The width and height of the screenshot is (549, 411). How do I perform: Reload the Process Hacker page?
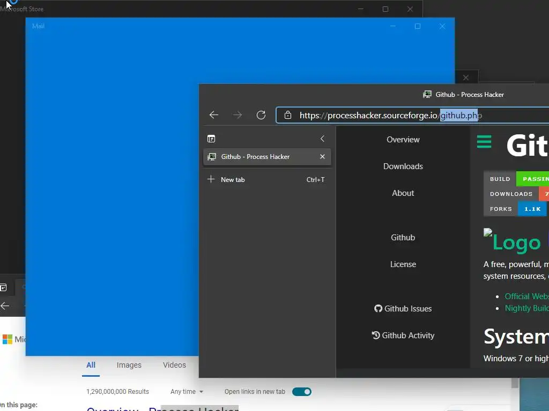pyautogui.click(x=261, y=115)
